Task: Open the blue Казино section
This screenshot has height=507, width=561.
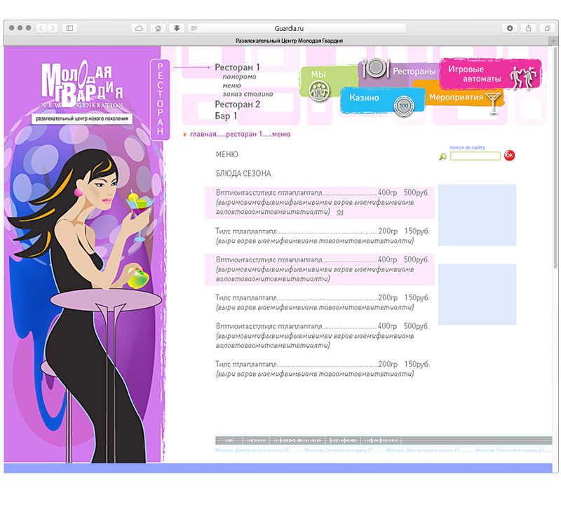Action: click(382, 100)
